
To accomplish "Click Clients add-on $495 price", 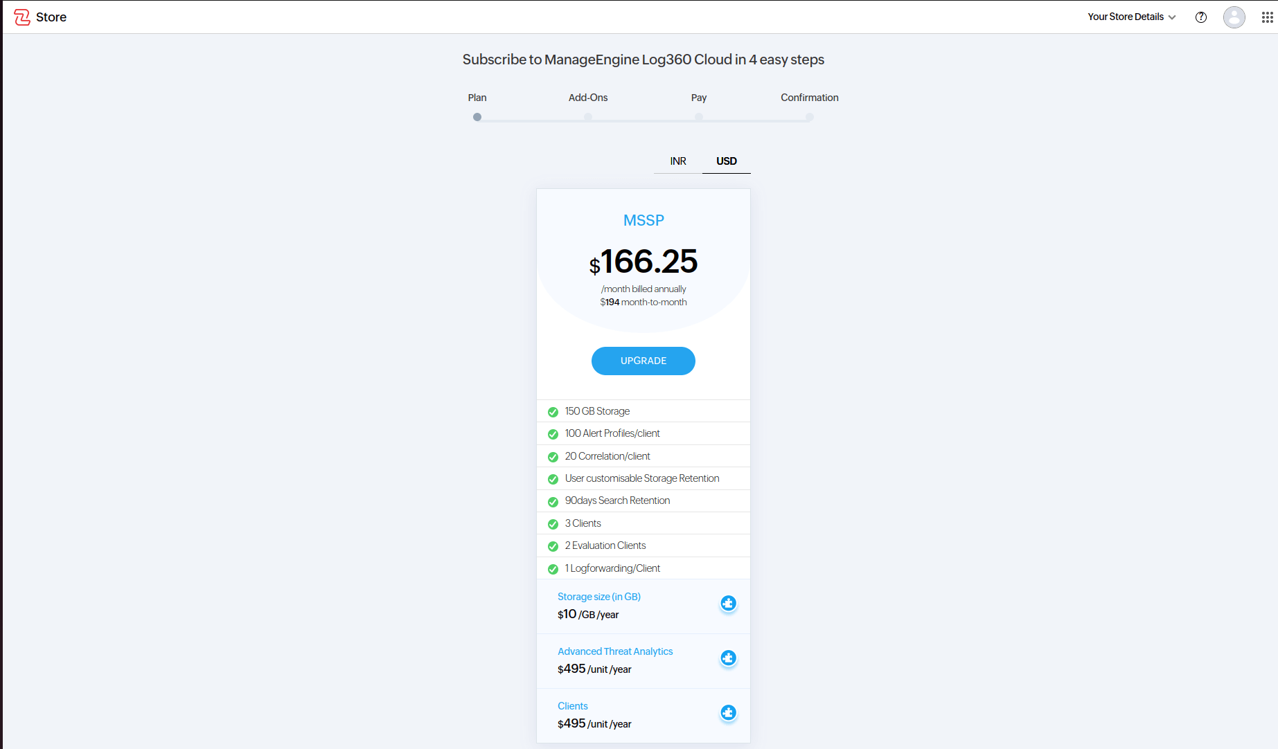I will pyautogui.click(x=594, y=723).
